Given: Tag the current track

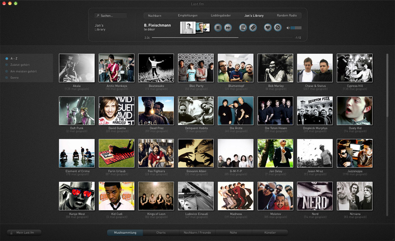Looking at the screenshot, I should tap(253, 27).
